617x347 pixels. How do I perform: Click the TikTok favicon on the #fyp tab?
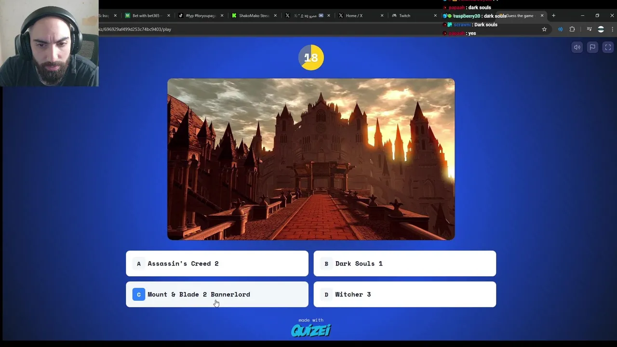[181, 15]
